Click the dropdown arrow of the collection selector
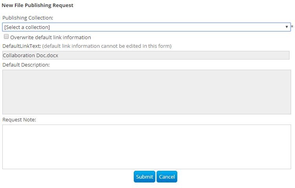 click(287, 27)
